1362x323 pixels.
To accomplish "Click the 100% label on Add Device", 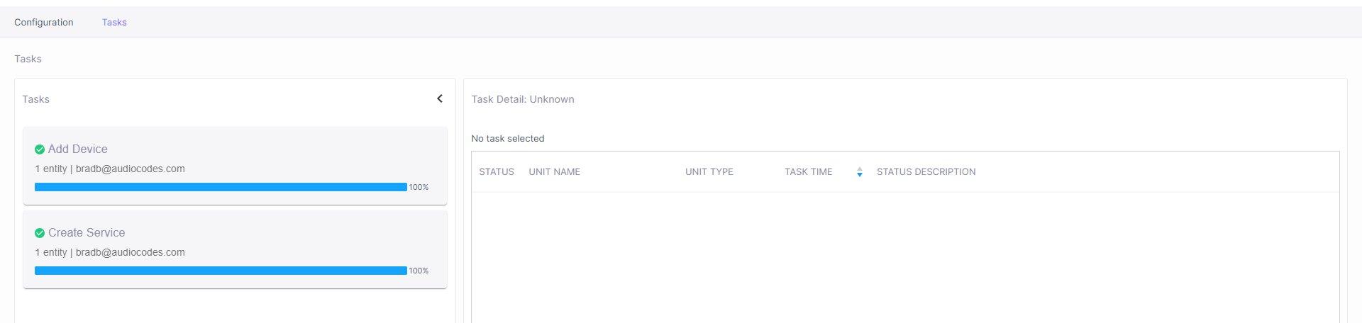I will click(419, 188).
